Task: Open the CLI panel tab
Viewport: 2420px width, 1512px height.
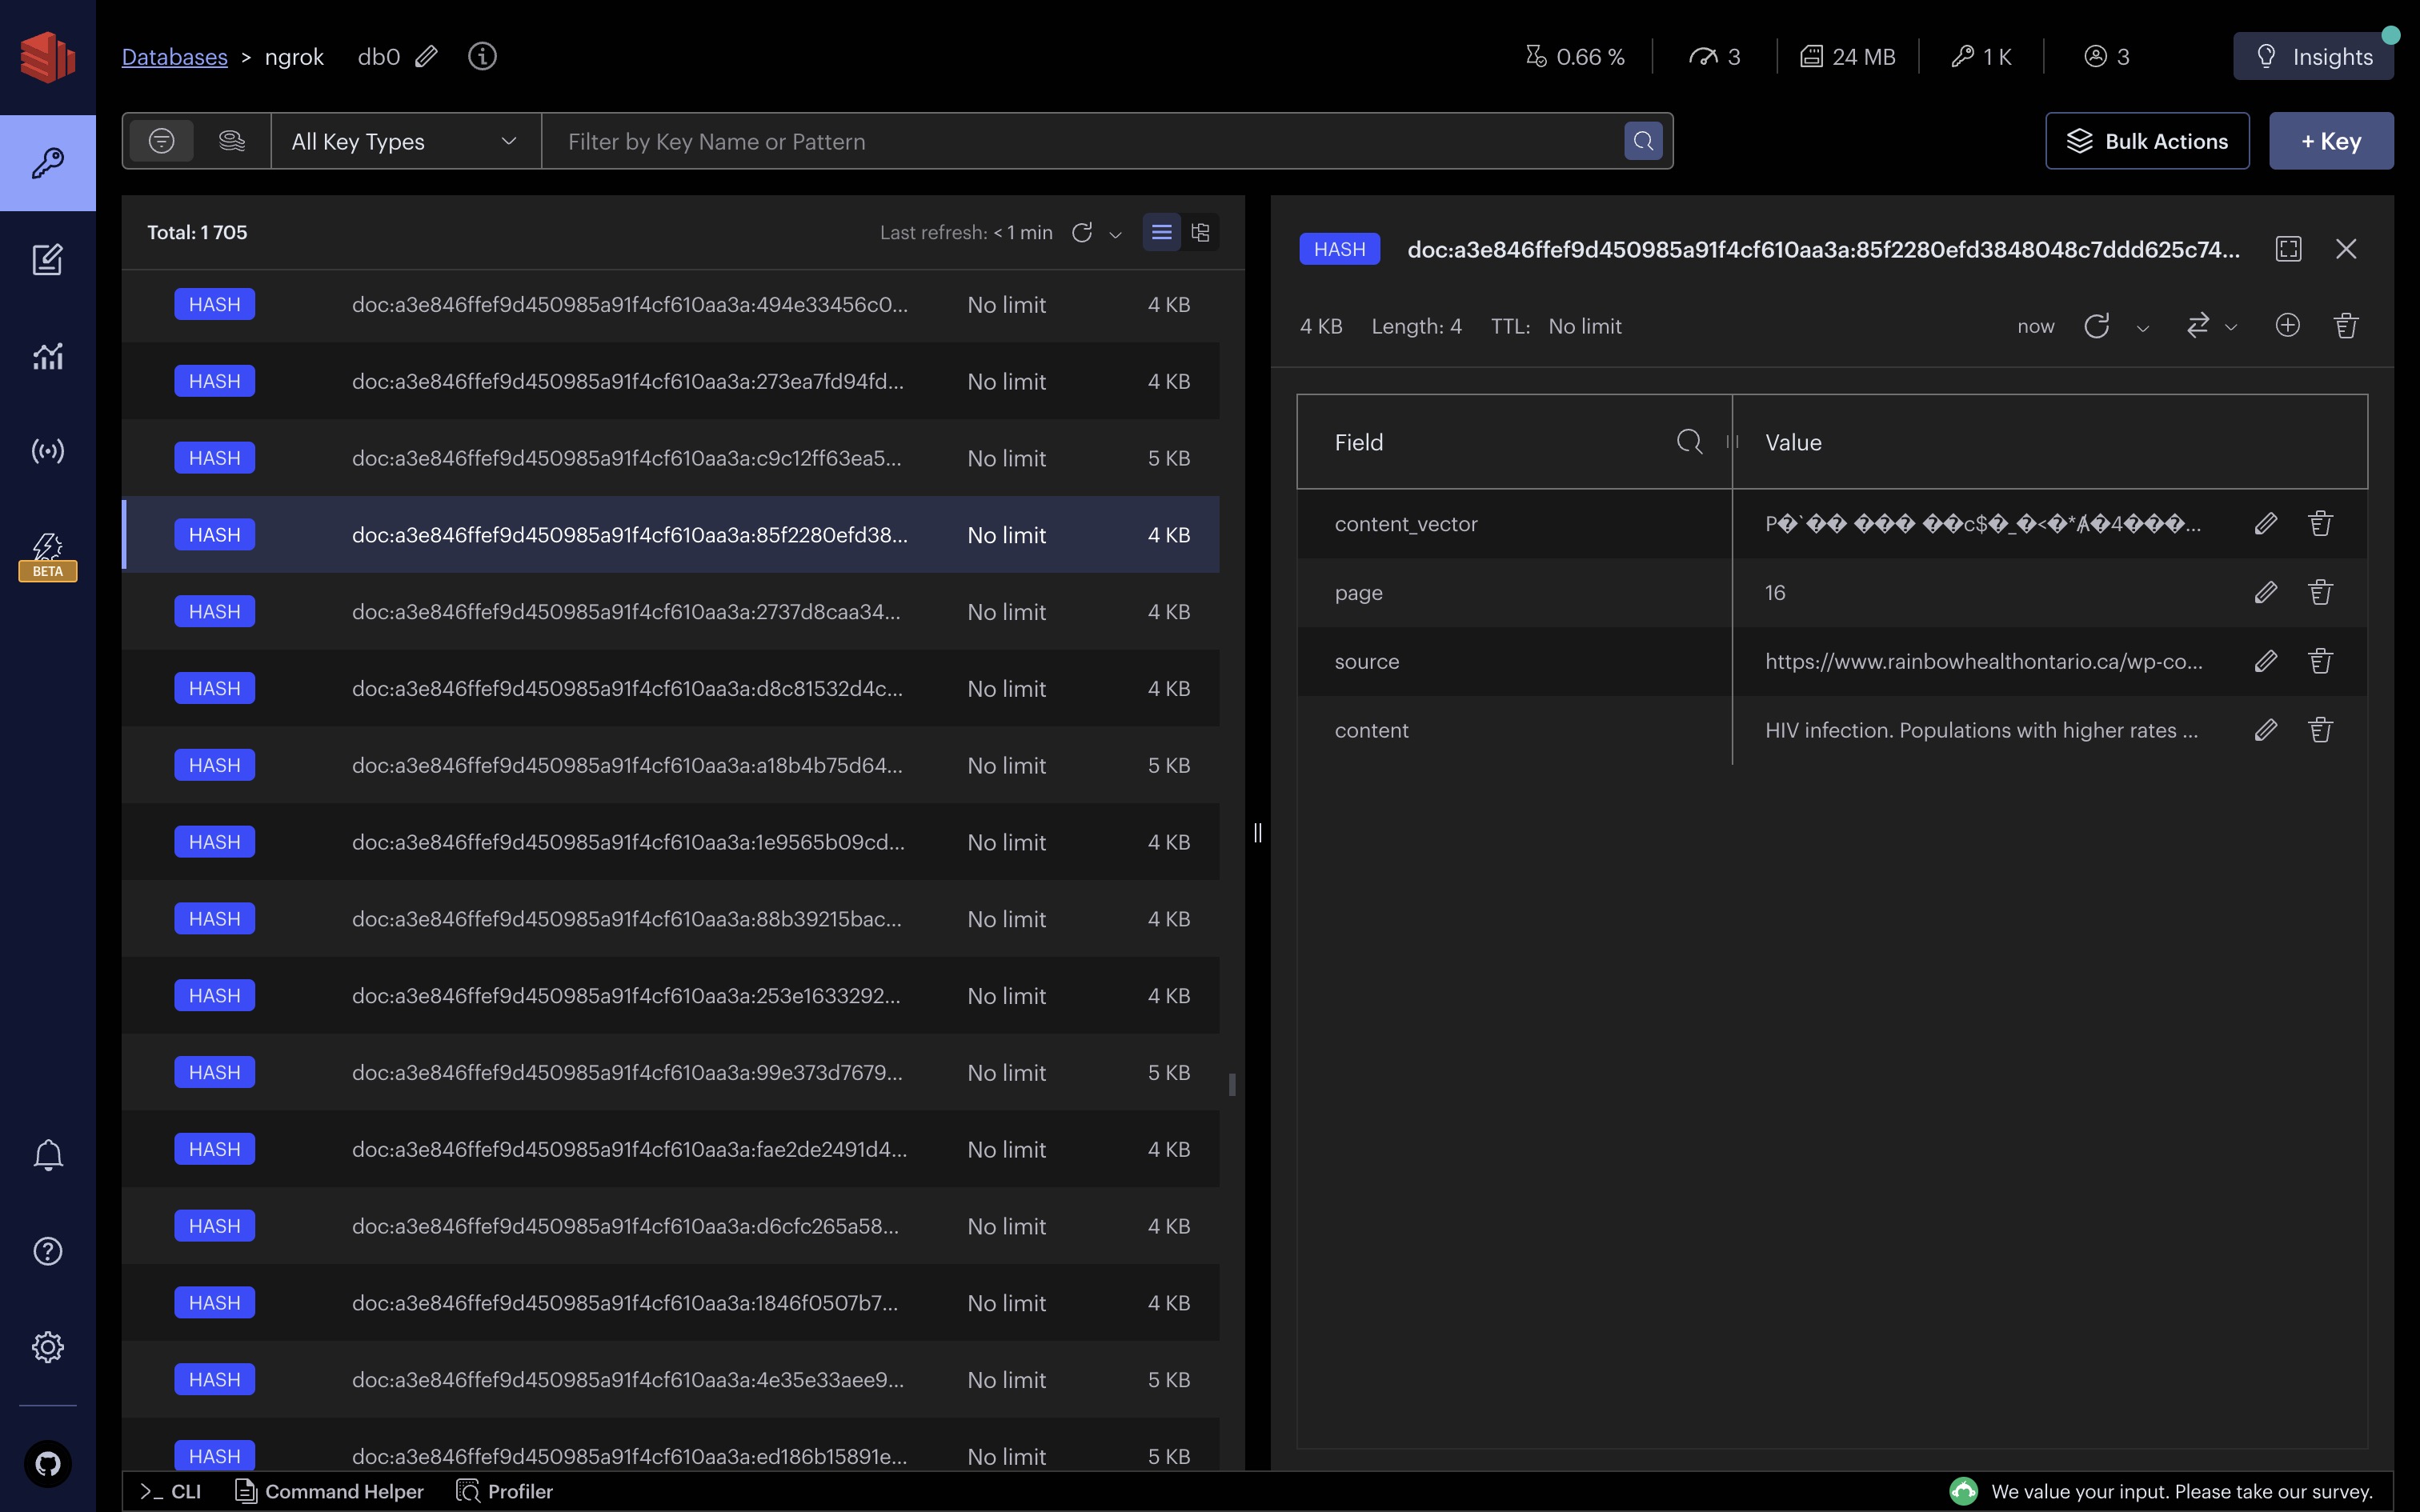Action: pyautogui.click(x=172, y=1491)
